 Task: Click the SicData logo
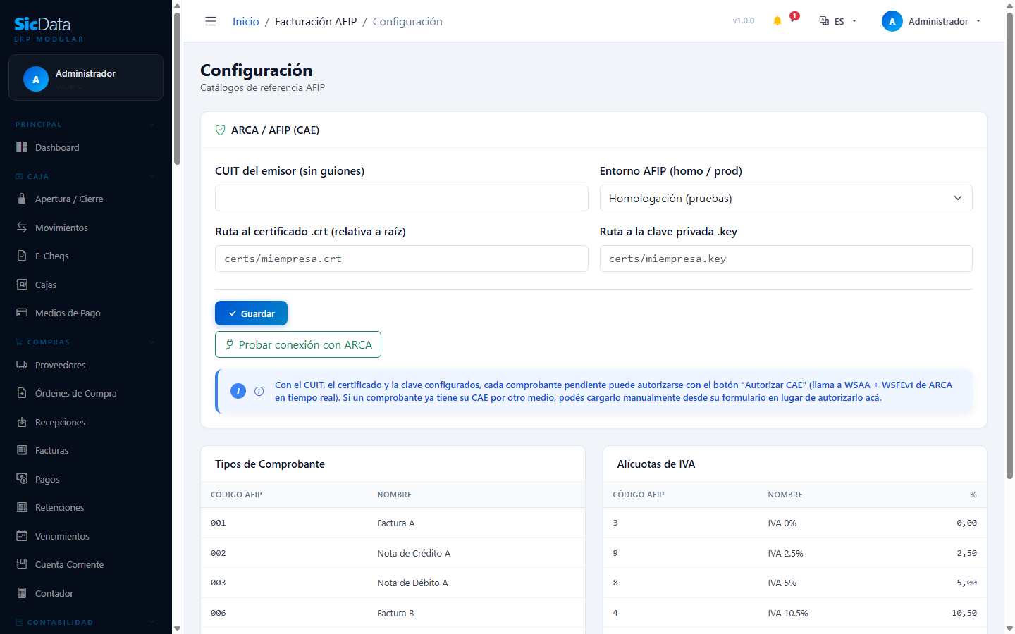42,24
